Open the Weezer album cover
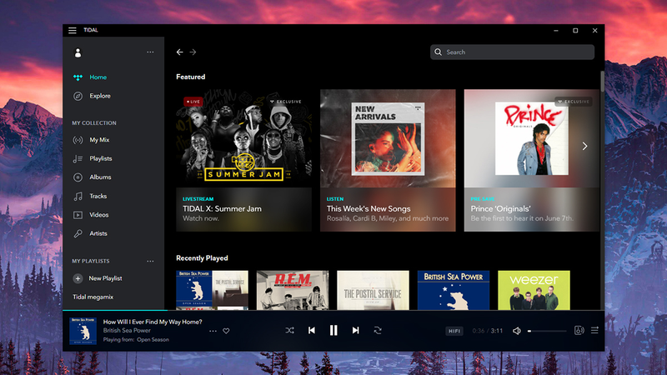667x375 pixels. coord(534,290)
